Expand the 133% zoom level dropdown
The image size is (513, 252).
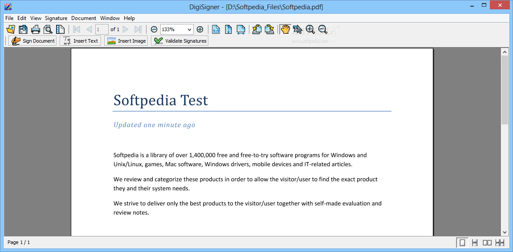coord(189,29)
